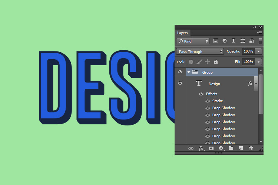Screen dimensions: 278x185
Task: Click the fx badge on Design layer
Action: point(250,84)
